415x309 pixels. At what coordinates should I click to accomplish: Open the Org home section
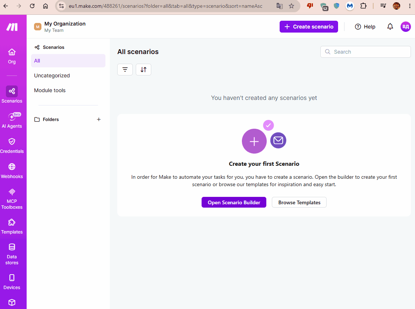(11, 56)
